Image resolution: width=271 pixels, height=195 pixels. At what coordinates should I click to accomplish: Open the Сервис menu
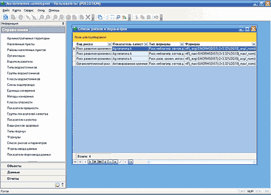[29, 11]
